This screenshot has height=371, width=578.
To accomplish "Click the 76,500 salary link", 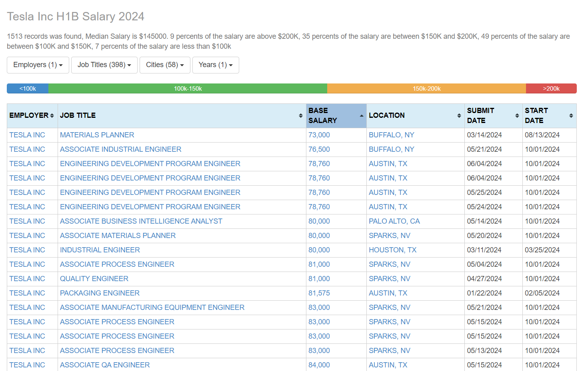I will click(x=319, y=149).
